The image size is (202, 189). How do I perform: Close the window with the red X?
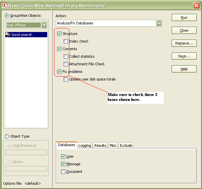pyautogui.click(x=196, y=6)
